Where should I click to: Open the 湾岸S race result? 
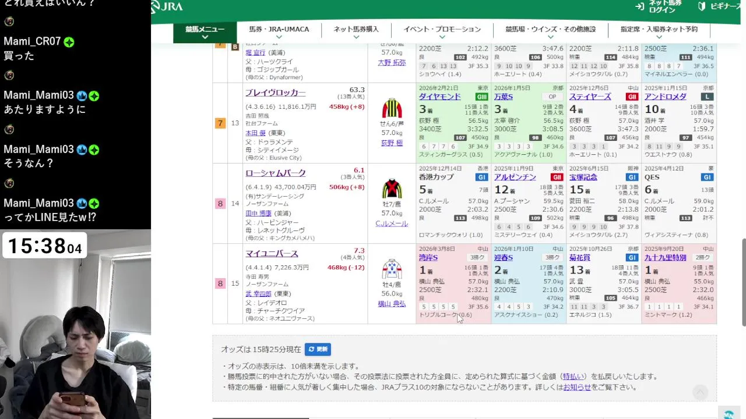coord(428,257)
